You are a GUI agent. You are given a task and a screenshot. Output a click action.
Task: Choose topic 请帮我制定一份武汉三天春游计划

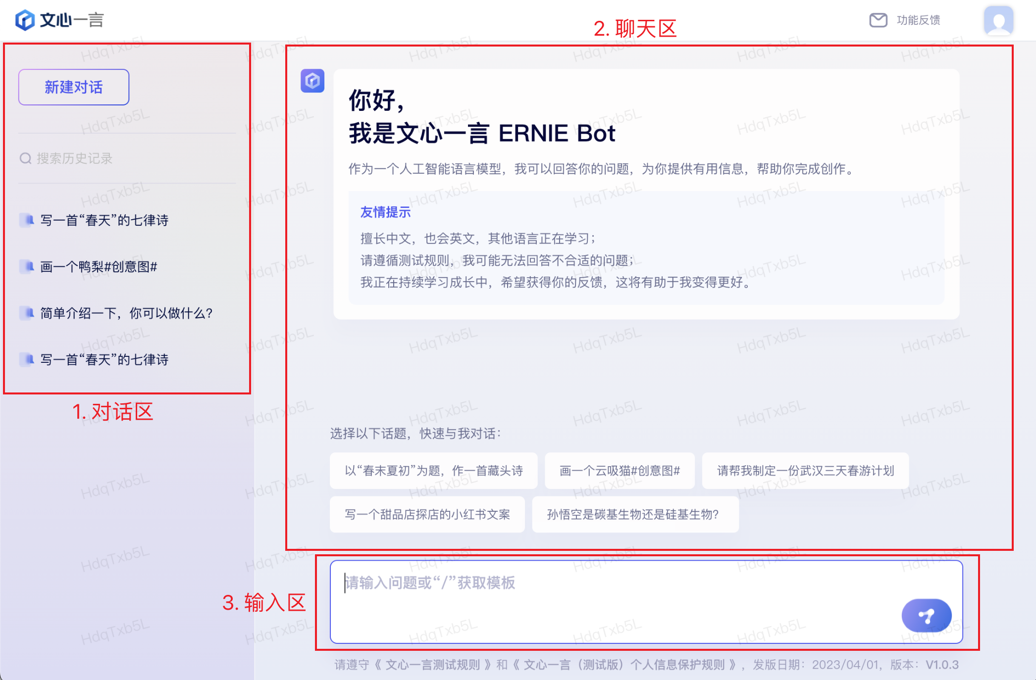pos(805,471)
